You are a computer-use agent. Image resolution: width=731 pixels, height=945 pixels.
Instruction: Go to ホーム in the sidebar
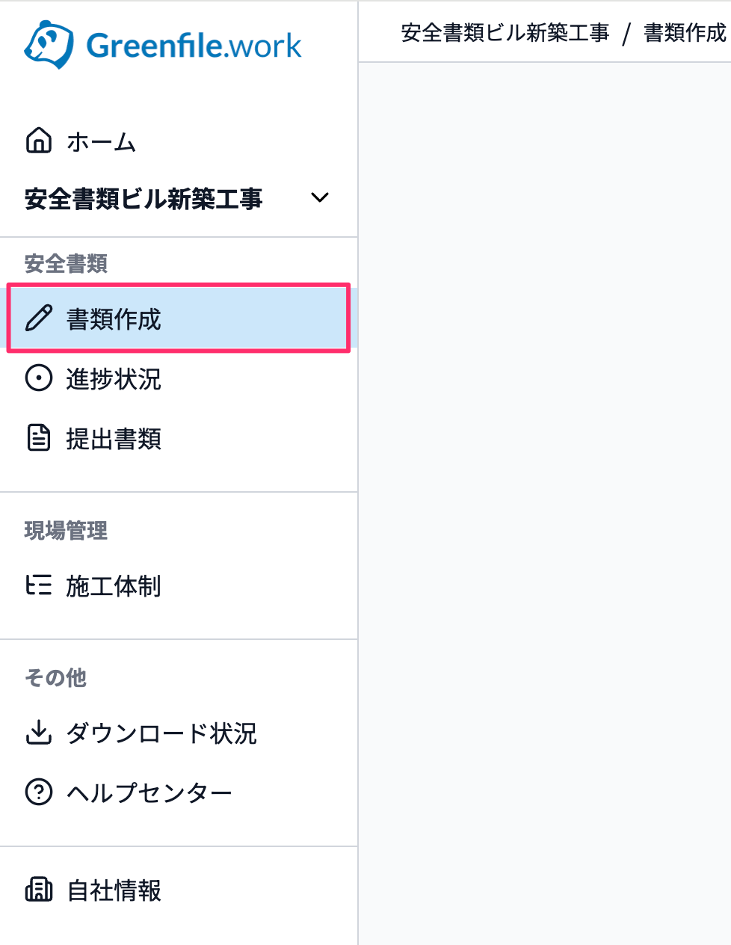click(179, 141)
